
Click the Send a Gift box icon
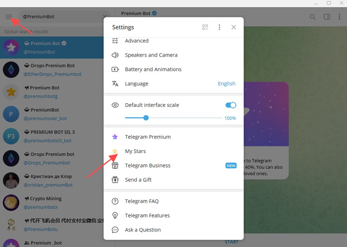coord(115,180)
